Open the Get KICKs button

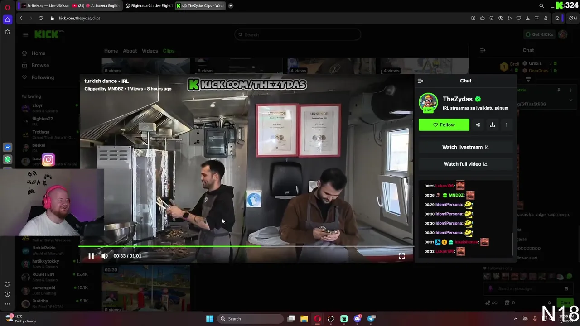540,34
